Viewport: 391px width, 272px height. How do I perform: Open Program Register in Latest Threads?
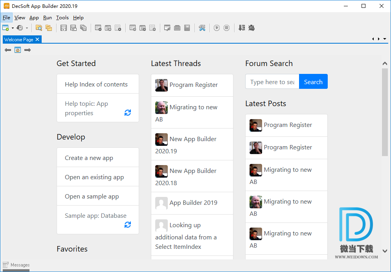(192, 85)
